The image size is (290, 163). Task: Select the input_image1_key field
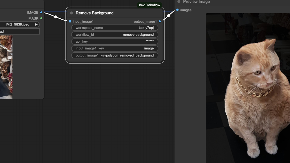coord(115,48)
